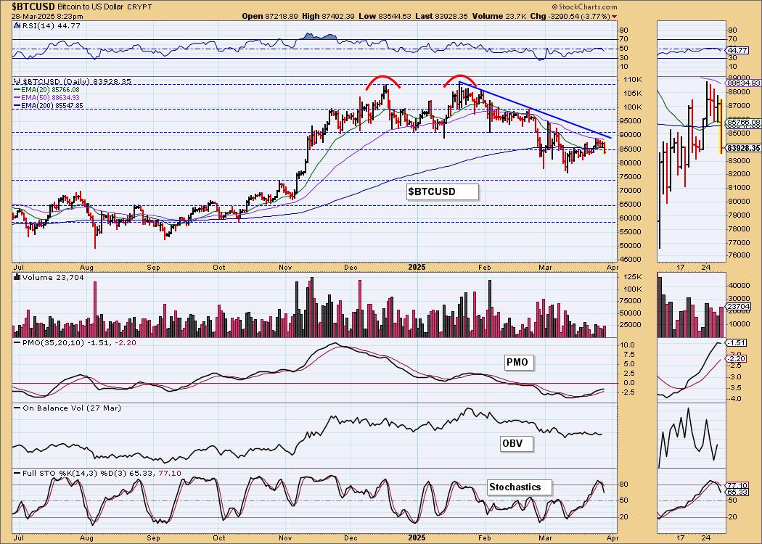Click the RSI(14) legend line marker
This screenshot has height=544, width=762.
pyautogui.click(x=17, y=25)
